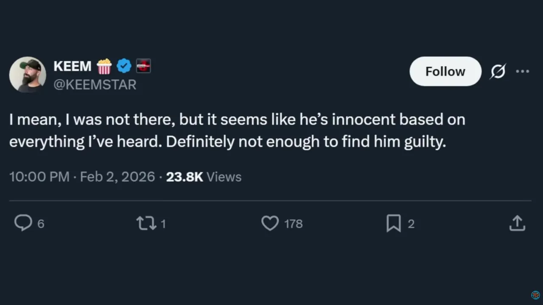
Task: Click the square affiliate badge beside checkmark
Action: coord(143,66)
